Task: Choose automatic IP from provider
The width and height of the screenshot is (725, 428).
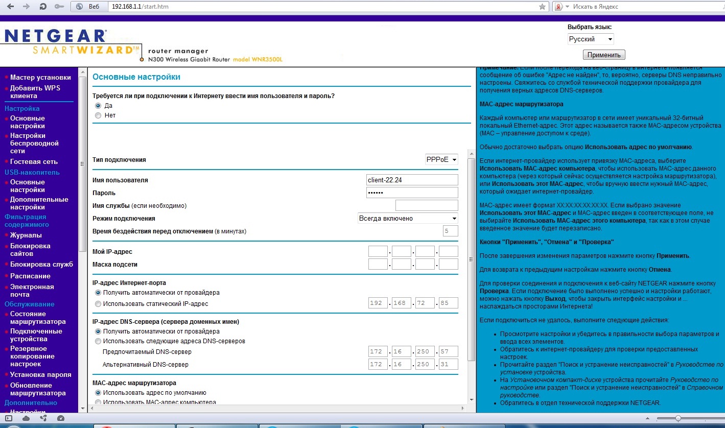Action: click(98, 293)
